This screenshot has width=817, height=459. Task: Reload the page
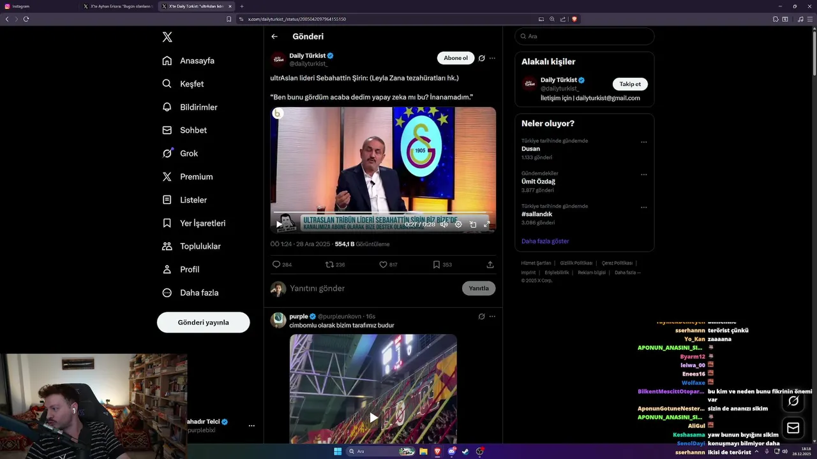click(x=26, y=19)
